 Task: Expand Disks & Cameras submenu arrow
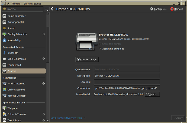coord(44,59)
